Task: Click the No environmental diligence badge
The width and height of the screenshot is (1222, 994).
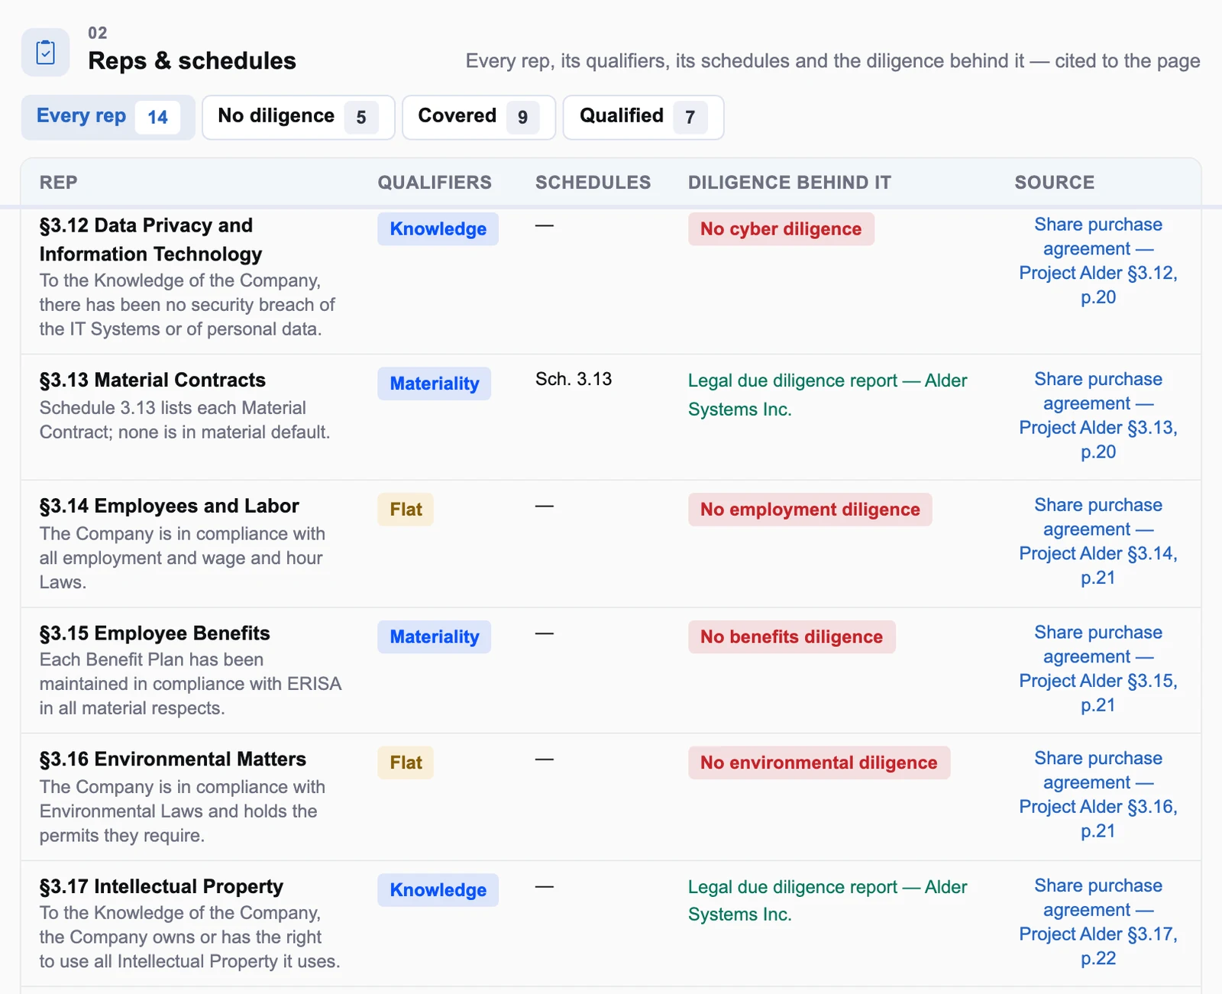Action: [x=819, y=762]
